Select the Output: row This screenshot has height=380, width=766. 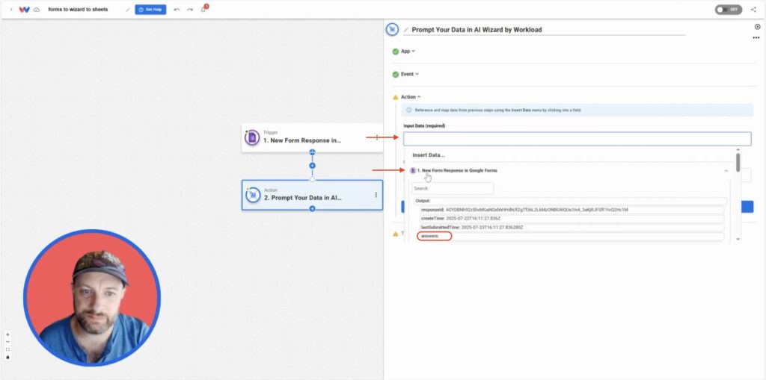coord(570,201)
